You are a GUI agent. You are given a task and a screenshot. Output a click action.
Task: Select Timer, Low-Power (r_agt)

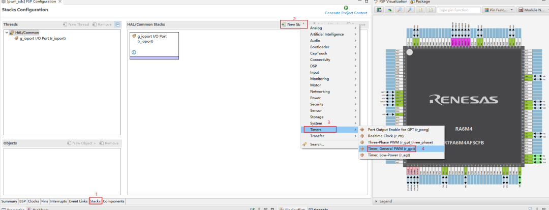point(401,155)
